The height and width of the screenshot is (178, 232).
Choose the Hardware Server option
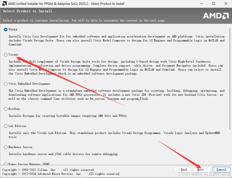click(6, 147)
